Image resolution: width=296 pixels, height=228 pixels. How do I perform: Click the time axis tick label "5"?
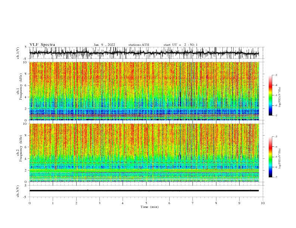click(146, 203)
